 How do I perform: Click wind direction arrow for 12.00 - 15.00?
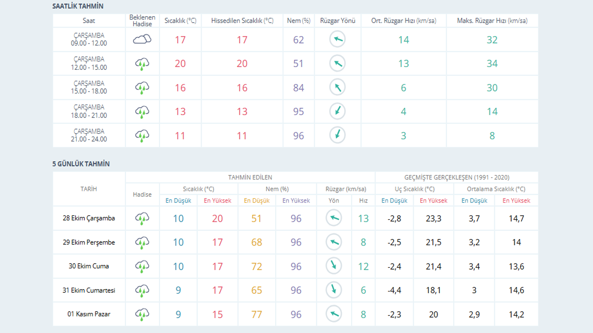tap(338, 64)
